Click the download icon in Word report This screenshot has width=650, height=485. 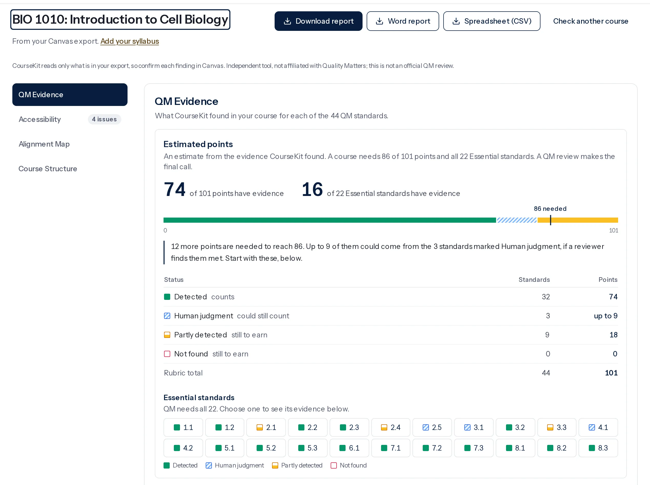click(x=380, y=21)
